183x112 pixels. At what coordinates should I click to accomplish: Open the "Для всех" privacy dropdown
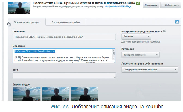coord(136,37)
